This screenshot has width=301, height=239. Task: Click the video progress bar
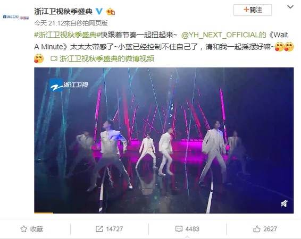(x=164, y=212)
